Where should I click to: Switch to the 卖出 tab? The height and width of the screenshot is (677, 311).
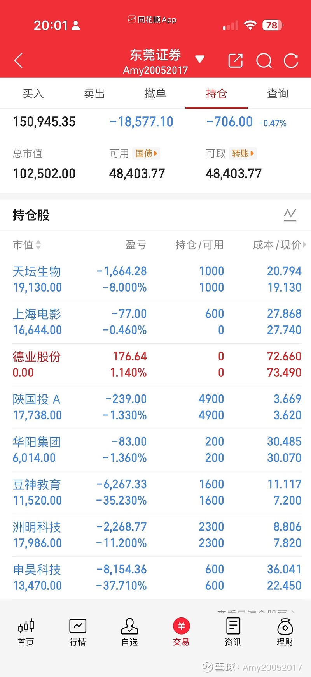coord(94,93)
